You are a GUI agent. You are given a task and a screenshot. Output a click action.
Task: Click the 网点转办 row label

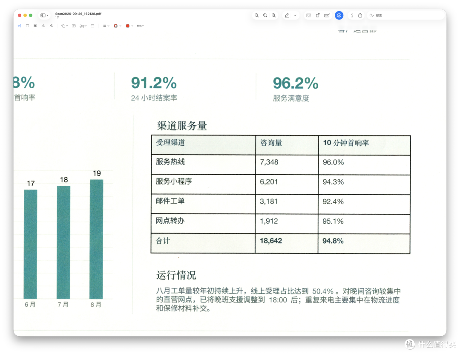click(170, 221)
